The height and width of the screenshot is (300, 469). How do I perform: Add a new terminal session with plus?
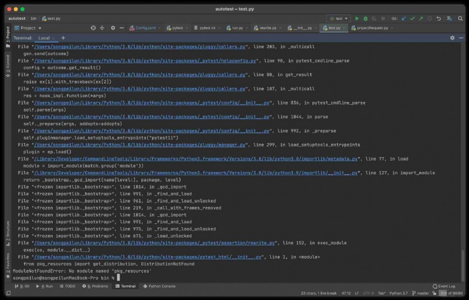click(x=63, y=38)
